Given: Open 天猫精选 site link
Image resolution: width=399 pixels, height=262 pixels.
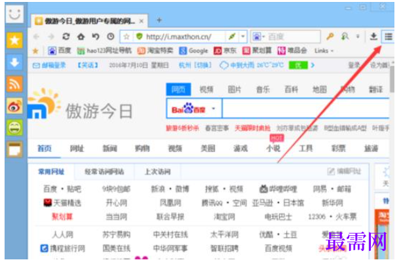Looking at the screenshot, I should coord(63,203).
